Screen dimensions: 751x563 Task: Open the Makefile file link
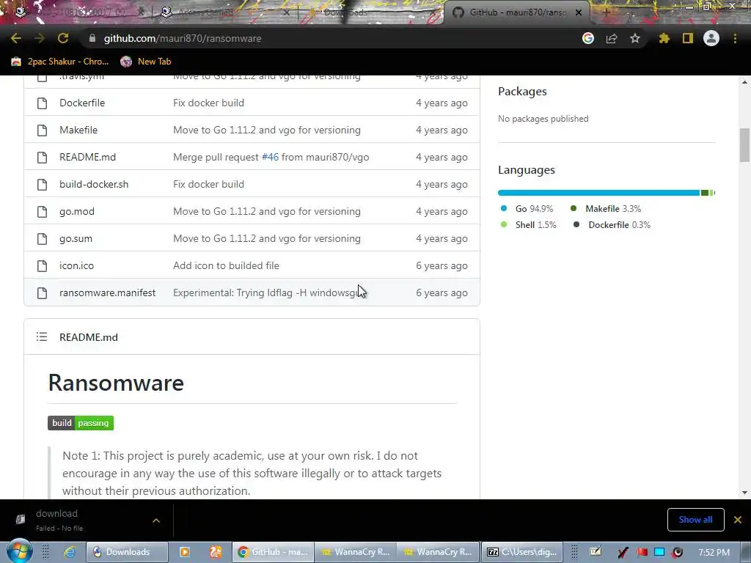78,130
